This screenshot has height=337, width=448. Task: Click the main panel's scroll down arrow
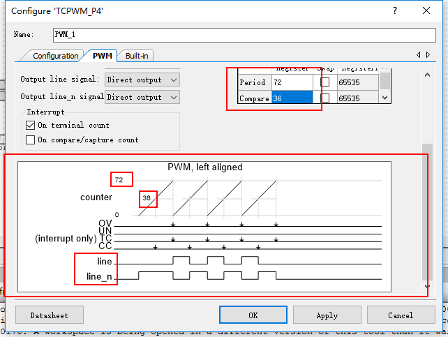click(427, 287)
